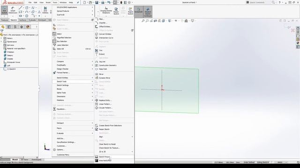Choose Replace Entity from submenu
The width and height of the screenshot is (300, 168).
[x=114, y=100]
